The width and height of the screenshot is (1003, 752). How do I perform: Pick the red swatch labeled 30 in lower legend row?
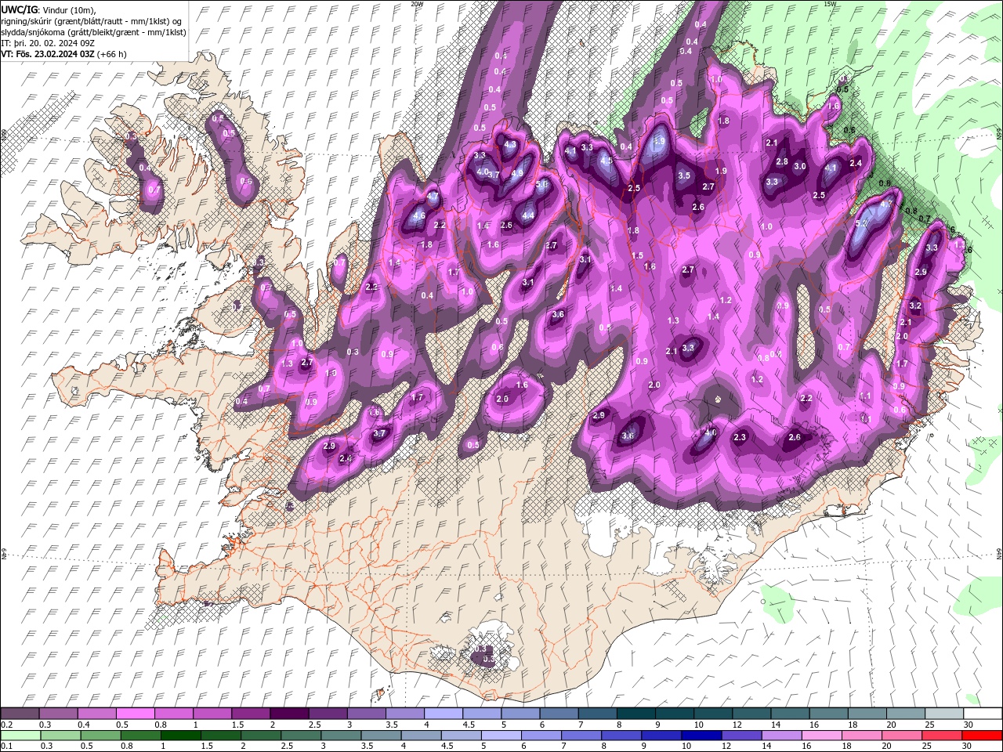tap(981, 736)
